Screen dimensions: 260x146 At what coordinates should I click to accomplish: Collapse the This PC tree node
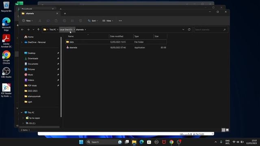click(x=22, y=112)
